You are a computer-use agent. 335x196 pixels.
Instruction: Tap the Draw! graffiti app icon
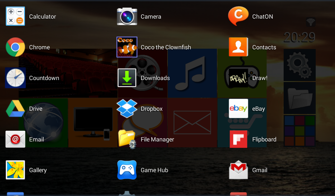coord(238,78)
